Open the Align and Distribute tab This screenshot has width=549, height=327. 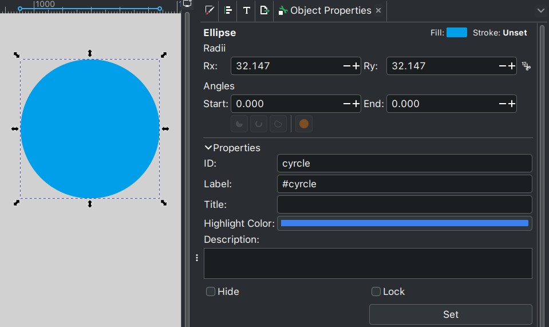(228, 10)
